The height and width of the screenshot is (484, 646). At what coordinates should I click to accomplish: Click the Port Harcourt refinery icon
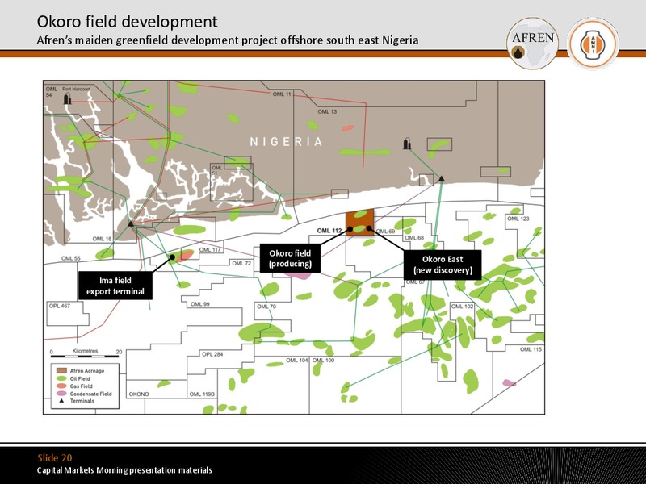pos(67,98)
